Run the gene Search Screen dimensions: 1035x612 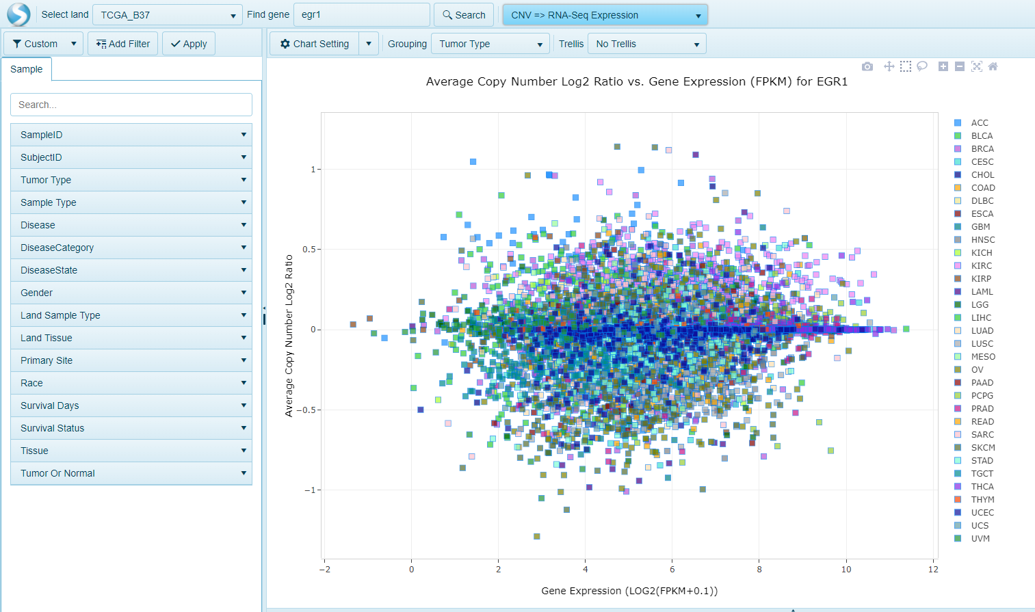pos(464,14)
